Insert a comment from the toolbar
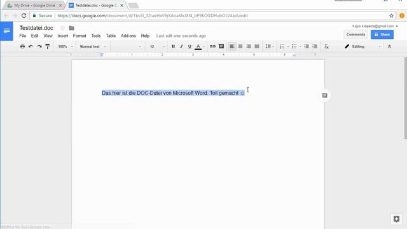Image resolution: width=407 pixels, height=229 pixels. point(221,46)
